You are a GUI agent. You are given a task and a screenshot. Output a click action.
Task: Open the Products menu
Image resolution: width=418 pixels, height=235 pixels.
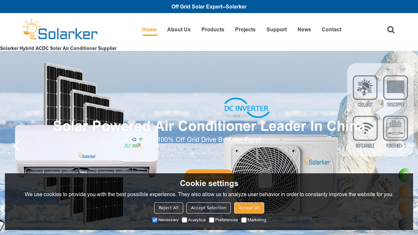click(213, 30)
